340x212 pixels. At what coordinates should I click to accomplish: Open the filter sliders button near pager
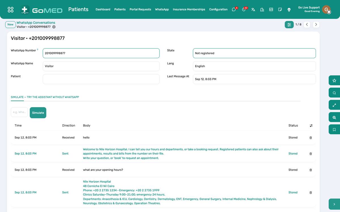[x=289, y=25]
